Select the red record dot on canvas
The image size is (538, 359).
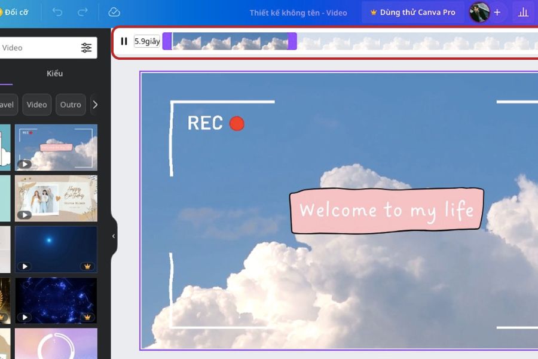click(237, 124)
